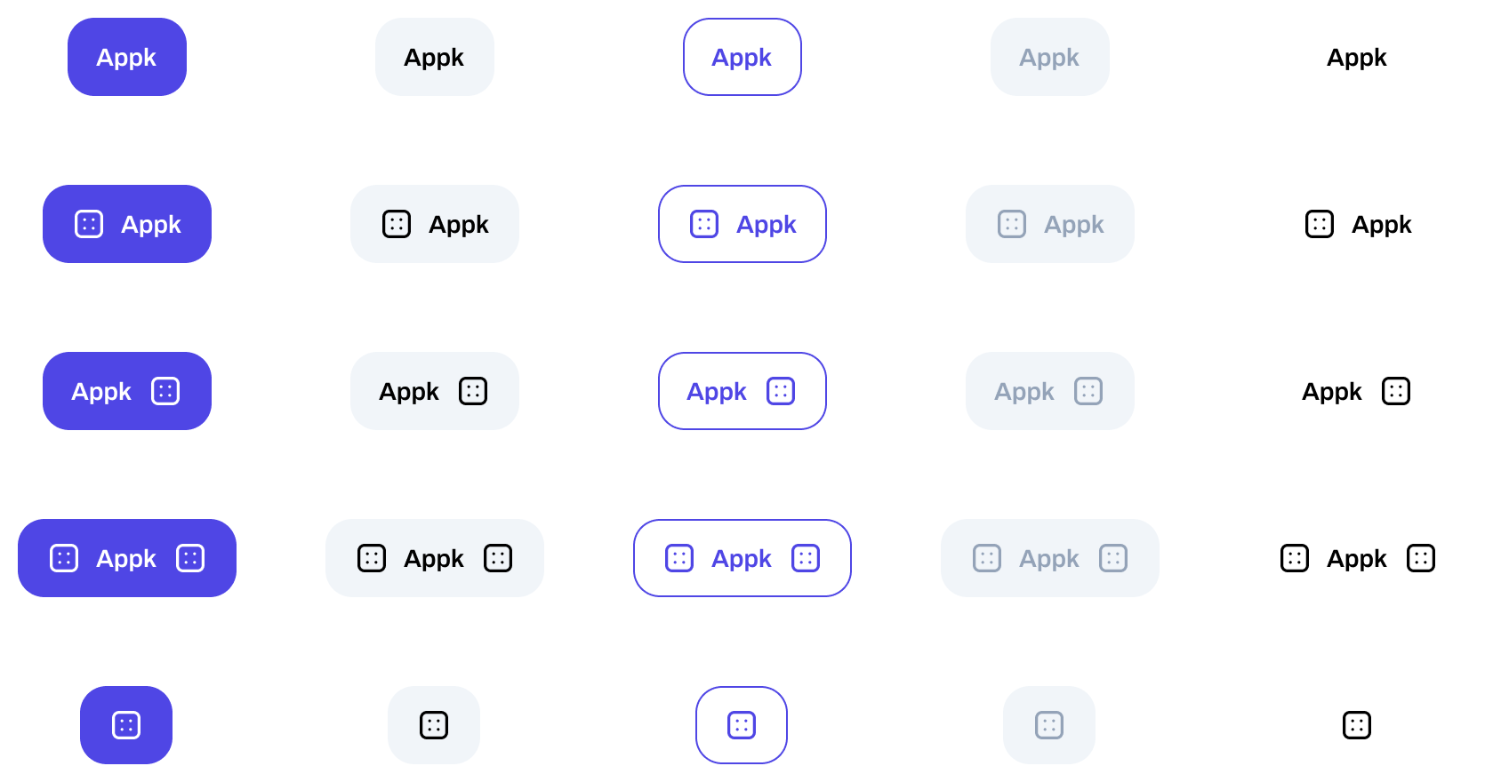This screenshot has width=1485, height=782.
Task: Click the light gray text-only Appk button
Action: coord(435,57)
